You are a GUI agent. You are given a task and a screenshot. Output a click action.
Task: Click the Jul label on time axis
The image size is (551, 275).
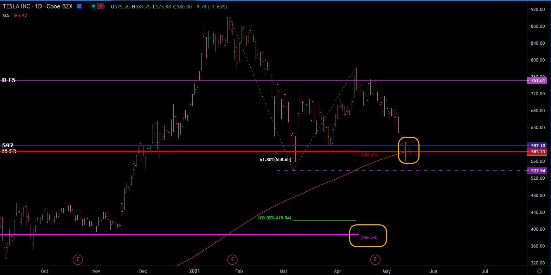click(486, 271)
